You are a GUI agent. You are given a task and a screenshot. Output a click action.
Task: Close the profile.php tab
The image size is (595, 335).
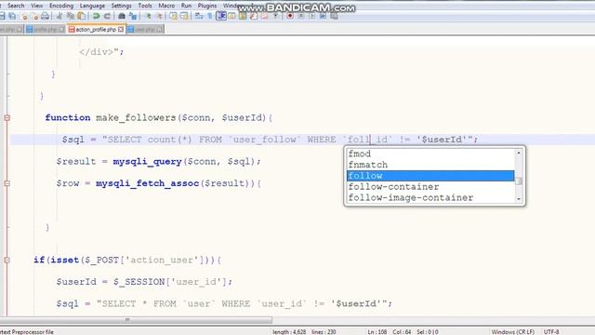coord(61,29)
